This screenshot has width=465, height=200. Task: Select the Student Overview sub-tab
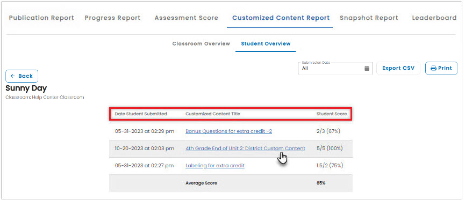(x=266, y=43)
